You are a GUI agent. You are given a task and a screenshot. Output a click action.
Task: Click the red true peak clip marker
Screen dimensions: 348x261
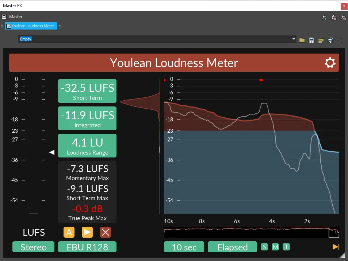tap(261, 80)
